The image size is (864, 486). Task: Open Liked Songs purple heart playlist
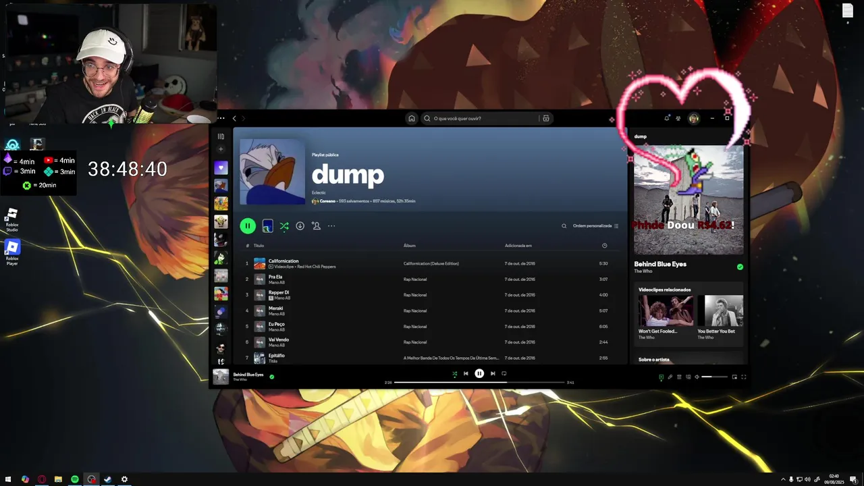pos(221,167)
